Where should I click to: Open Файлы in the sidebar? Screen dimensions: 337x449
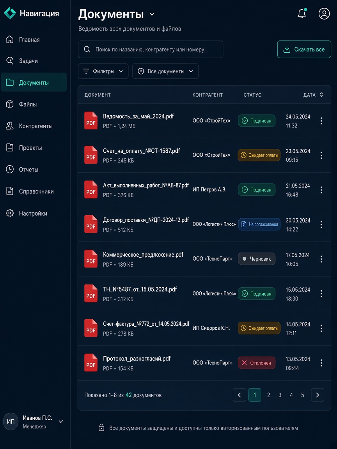[x=34, y=104]
